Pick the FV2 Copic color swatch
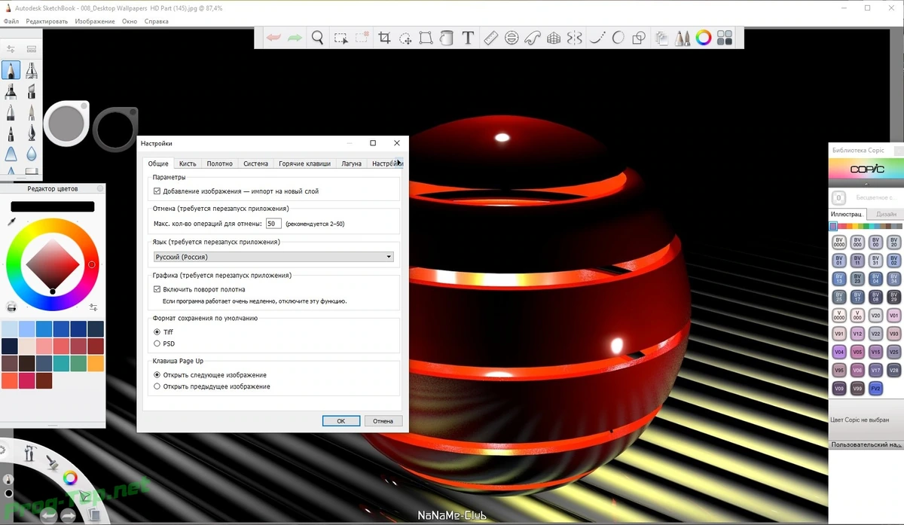Screen dimensions: 904x525 click(x=875, y=389)
